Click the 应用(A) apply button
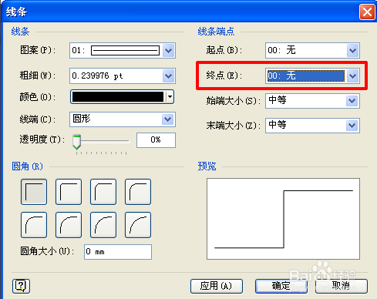The image size is (377, 299). tap(217, 286)
